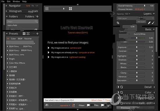Click the minus icon in Presets header
Viewport: 160px width, 111px height.
tap(34, 34)
